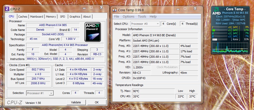Switch to the Memory tab
This screenshot has height=110, width=254.
pos(51,17)
